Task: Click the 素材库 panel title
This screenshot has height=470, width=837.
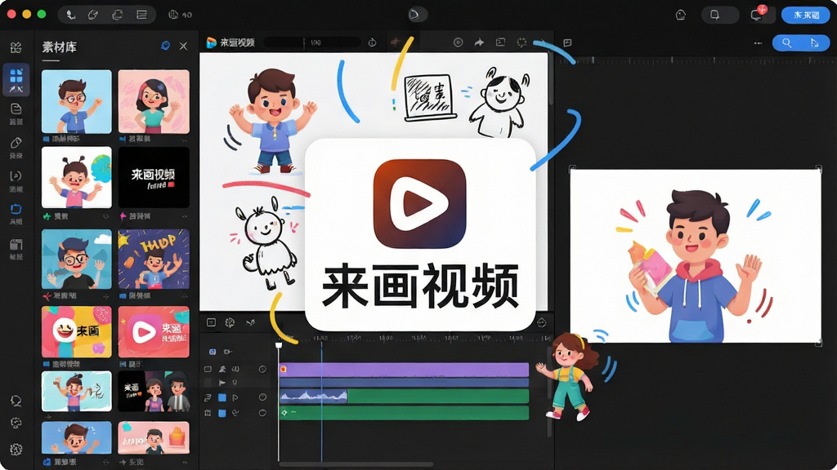Action: (59, 47)
